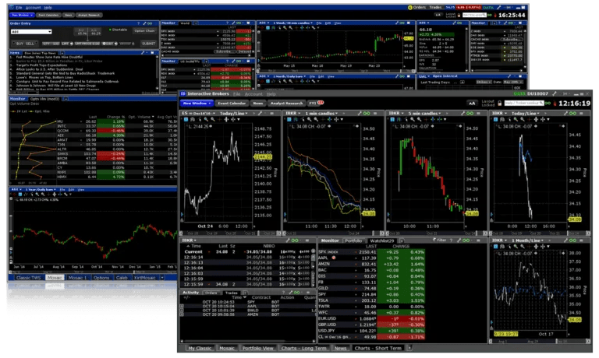
Task: Click the SUBMIT button in back window Order Entry
Action: (x=149, y=44)
